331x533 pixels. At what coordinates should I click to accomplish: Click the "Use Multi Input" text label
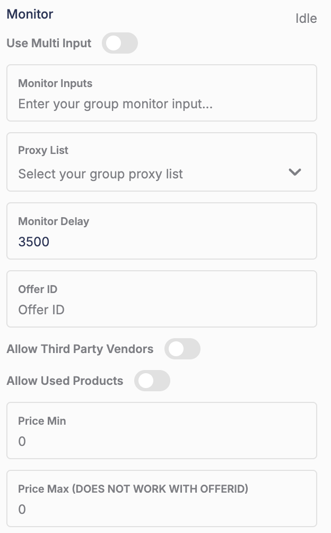point(49,44)
